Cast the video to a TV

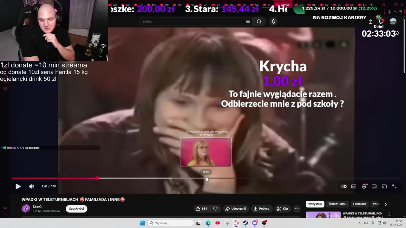pyautogui.click(x=384, y=187)
